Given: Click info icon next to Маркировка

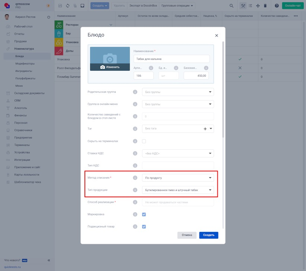Looking at the screenshot, I should [x=135, y=214].
